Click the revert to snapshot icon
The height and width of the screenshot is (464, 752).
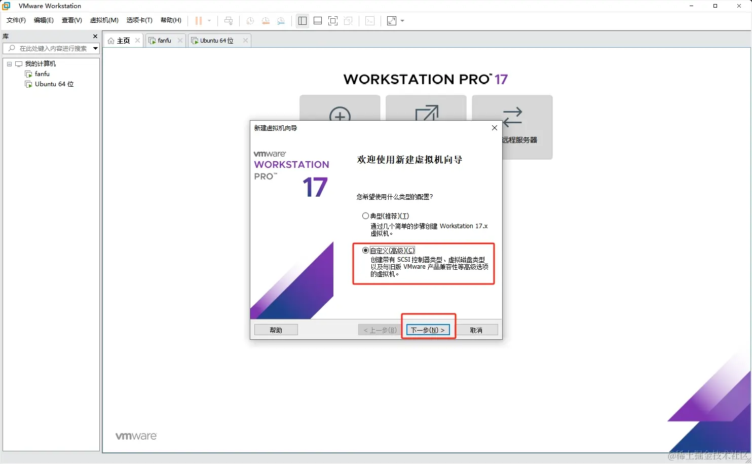266,21
